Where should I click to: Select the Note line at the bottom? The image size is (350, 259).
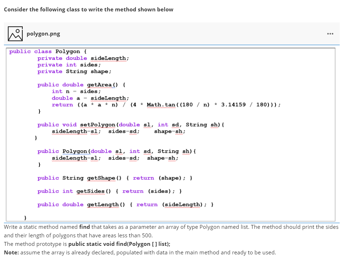[x=107, y=252]
